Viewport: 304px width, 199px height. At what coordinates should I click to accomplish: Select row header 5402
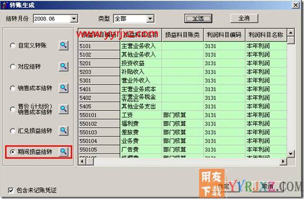[x=99, y=98]
